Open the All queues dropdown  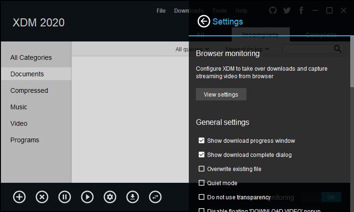tap(192, 49)
